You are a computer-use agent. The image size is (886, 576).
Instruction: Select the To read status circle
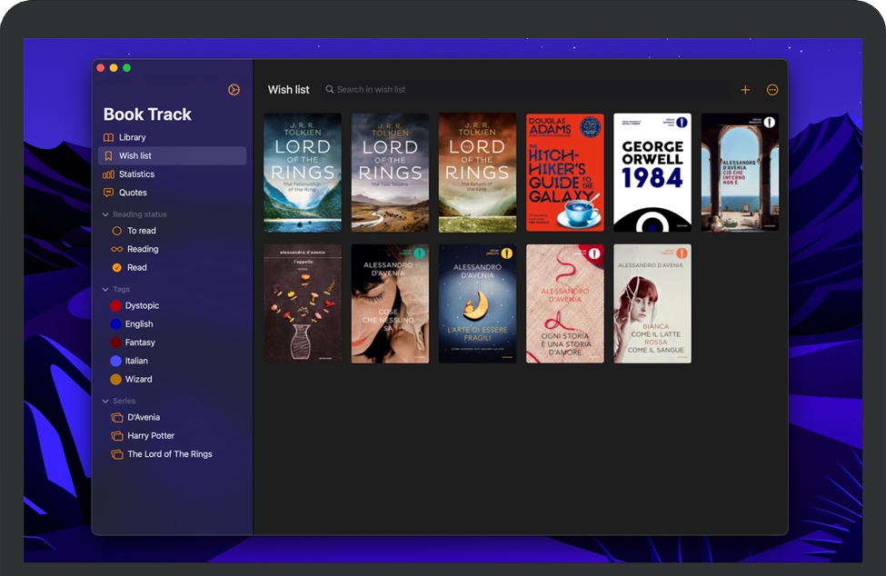coord(119,231)
